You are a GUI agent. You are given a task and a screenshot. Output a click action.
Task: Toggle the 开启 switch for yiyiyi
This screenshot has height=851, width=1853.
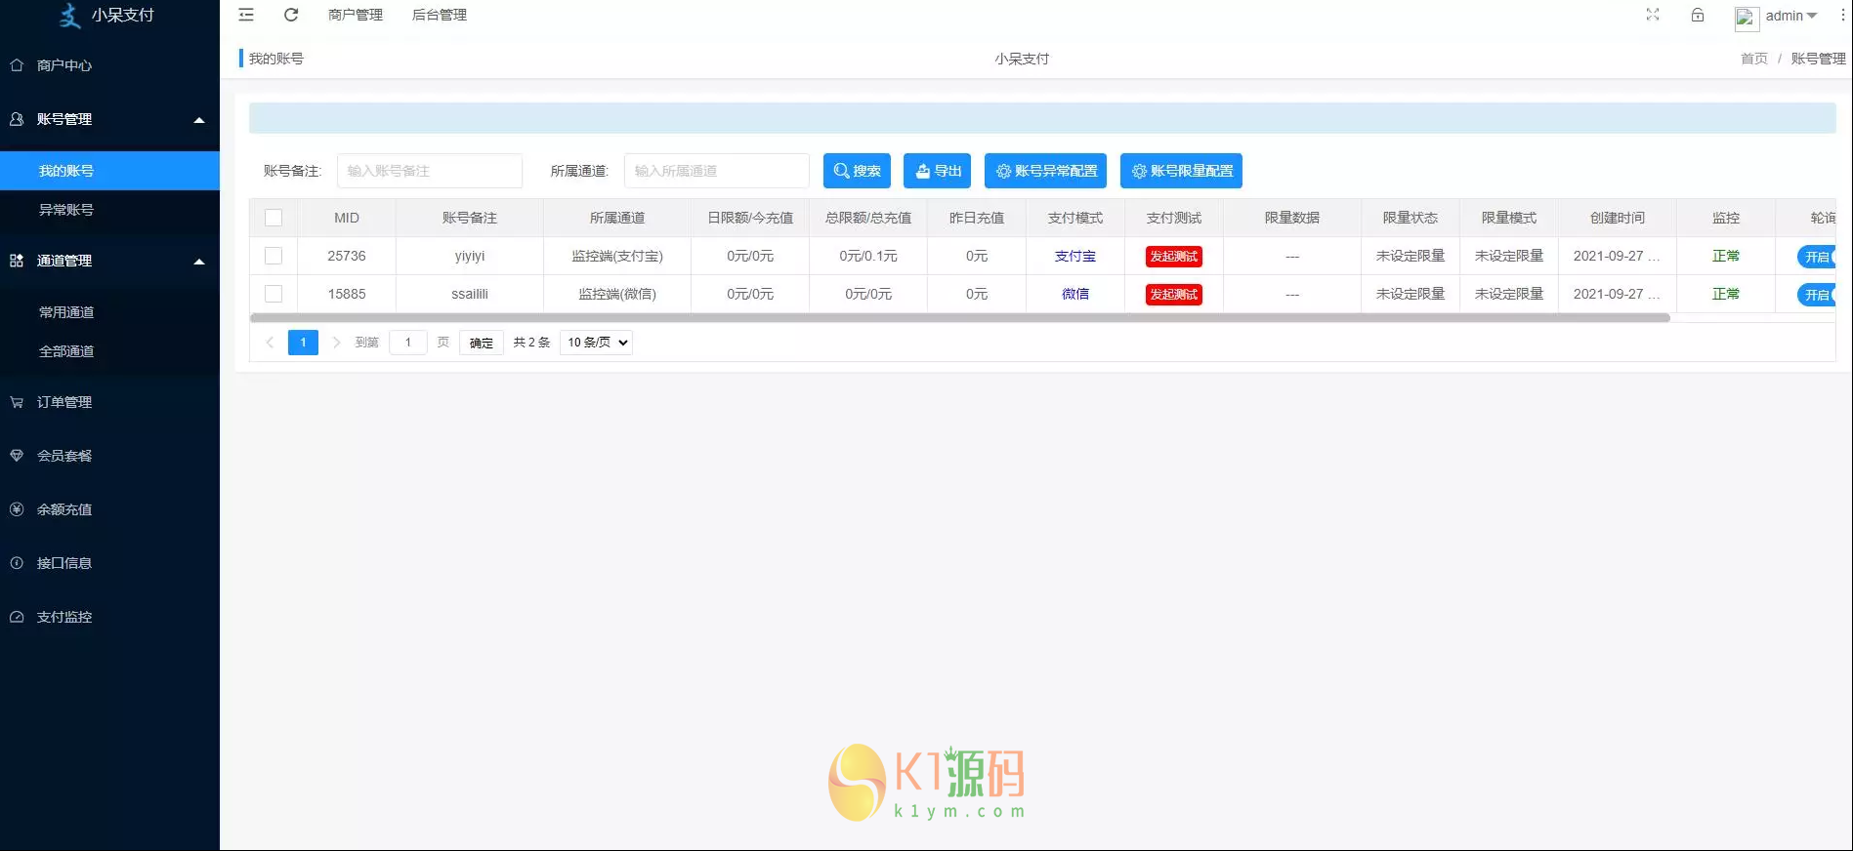point(1816,257)
